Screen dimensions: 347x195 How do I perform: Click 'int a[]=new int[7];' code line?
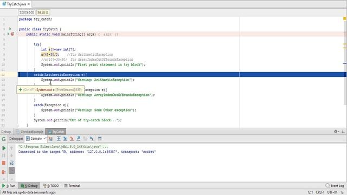(x=59, y=49)
